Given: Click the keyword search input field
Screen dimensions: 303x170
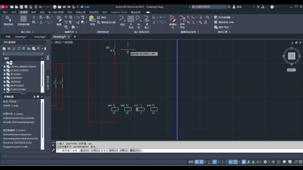Looking at the screenshot, I should point(209,7).
